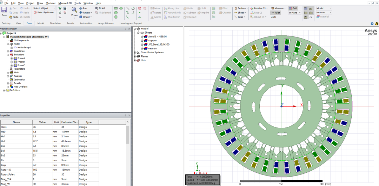Toggle the Grid display button
379x186 pixels.
pyautogui.click(x=293, y=8)
